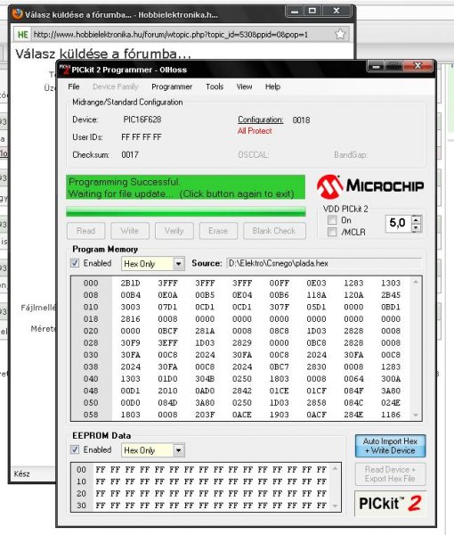Close the PICkit 2 Programmer window

pyautogui.click(x=418, y=66)
